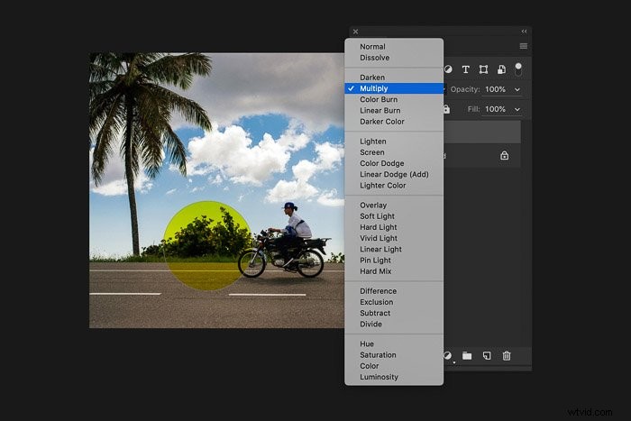631x421 pixels.
Task: Click the Opacity 100% value field
Action: (x=496, y=89)
